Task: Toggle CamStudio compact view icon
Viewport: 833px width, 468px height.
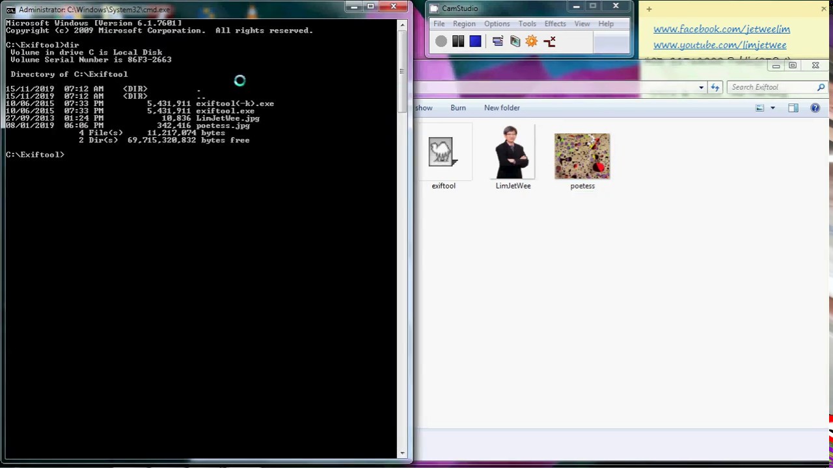Action: [498, 42]
